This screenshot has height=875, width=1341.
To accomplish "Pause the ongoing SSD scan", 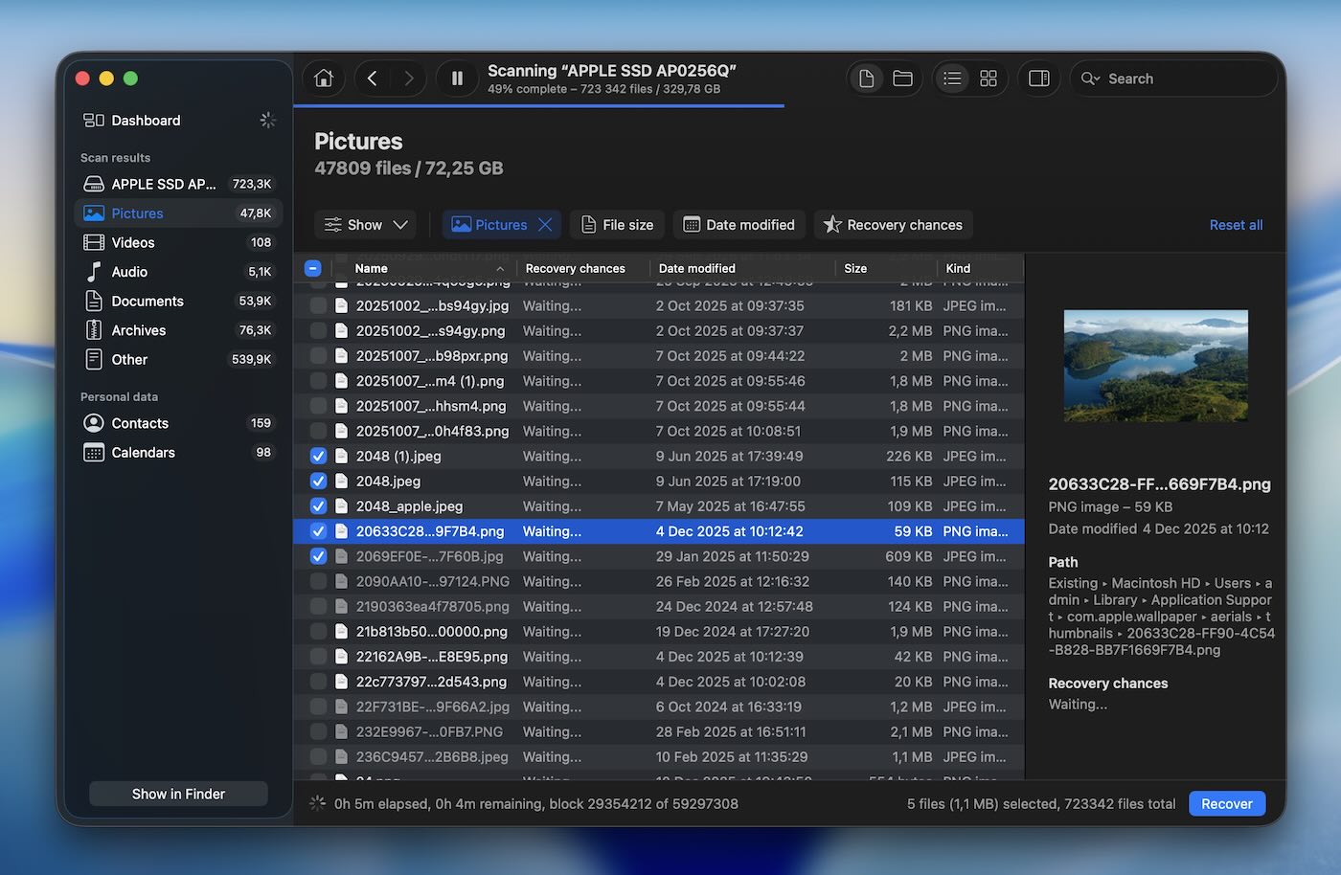I will pos(457,78).
